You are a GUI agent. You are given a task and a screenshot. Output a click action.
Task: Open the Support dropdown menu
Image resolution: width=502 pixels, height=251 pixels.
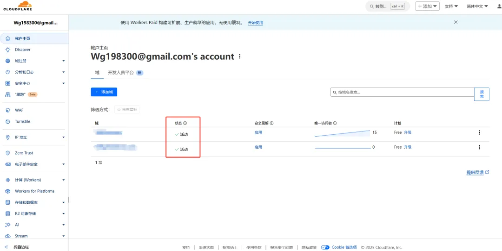click(x=451, y=6)
